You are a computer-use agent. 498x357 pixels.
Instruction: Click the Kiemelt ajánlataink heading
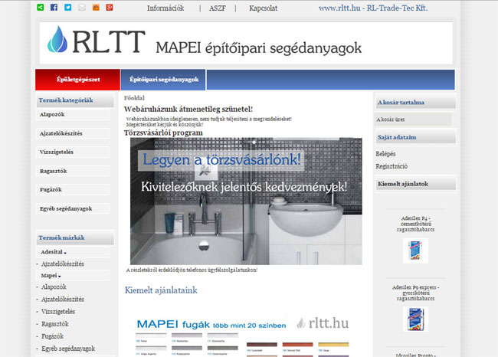(x=161, y=290)
